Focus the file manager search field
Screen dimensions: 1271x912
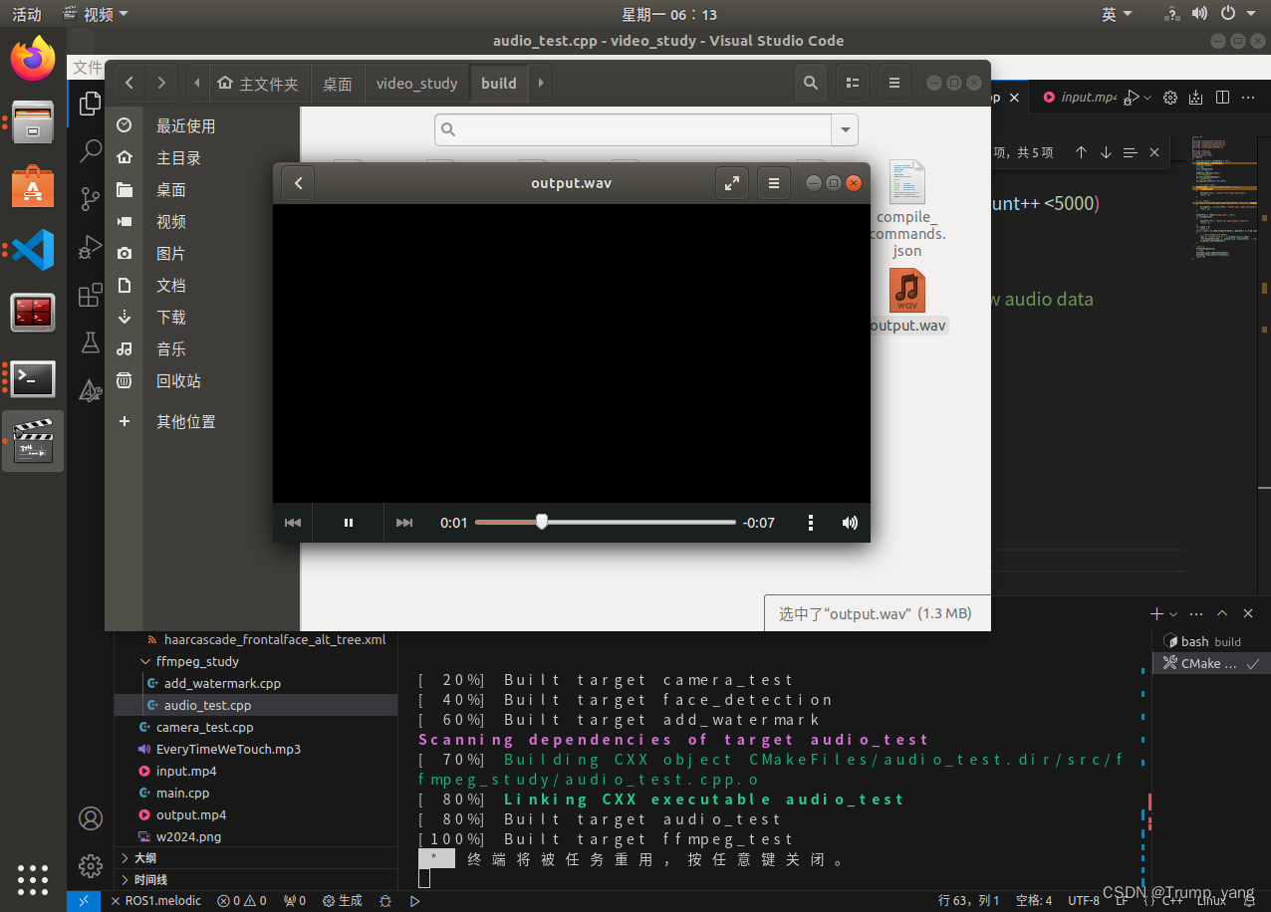click(634, 129)
